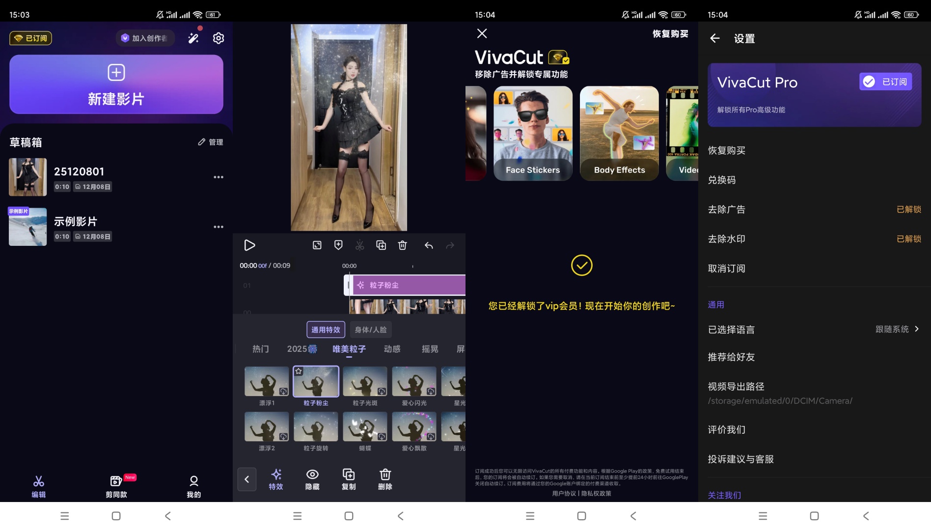Select the 动感 effects tab

[x=392, y=349]
